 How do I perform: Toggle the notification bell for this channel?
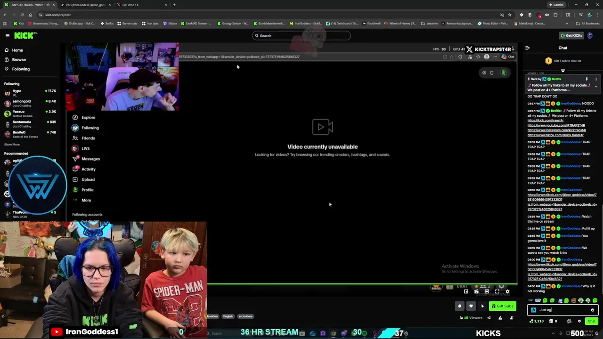(460, 306)
